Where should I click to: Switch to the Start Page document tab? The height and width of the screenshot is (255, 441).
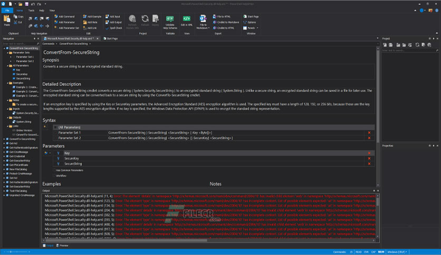click(110, 38)
